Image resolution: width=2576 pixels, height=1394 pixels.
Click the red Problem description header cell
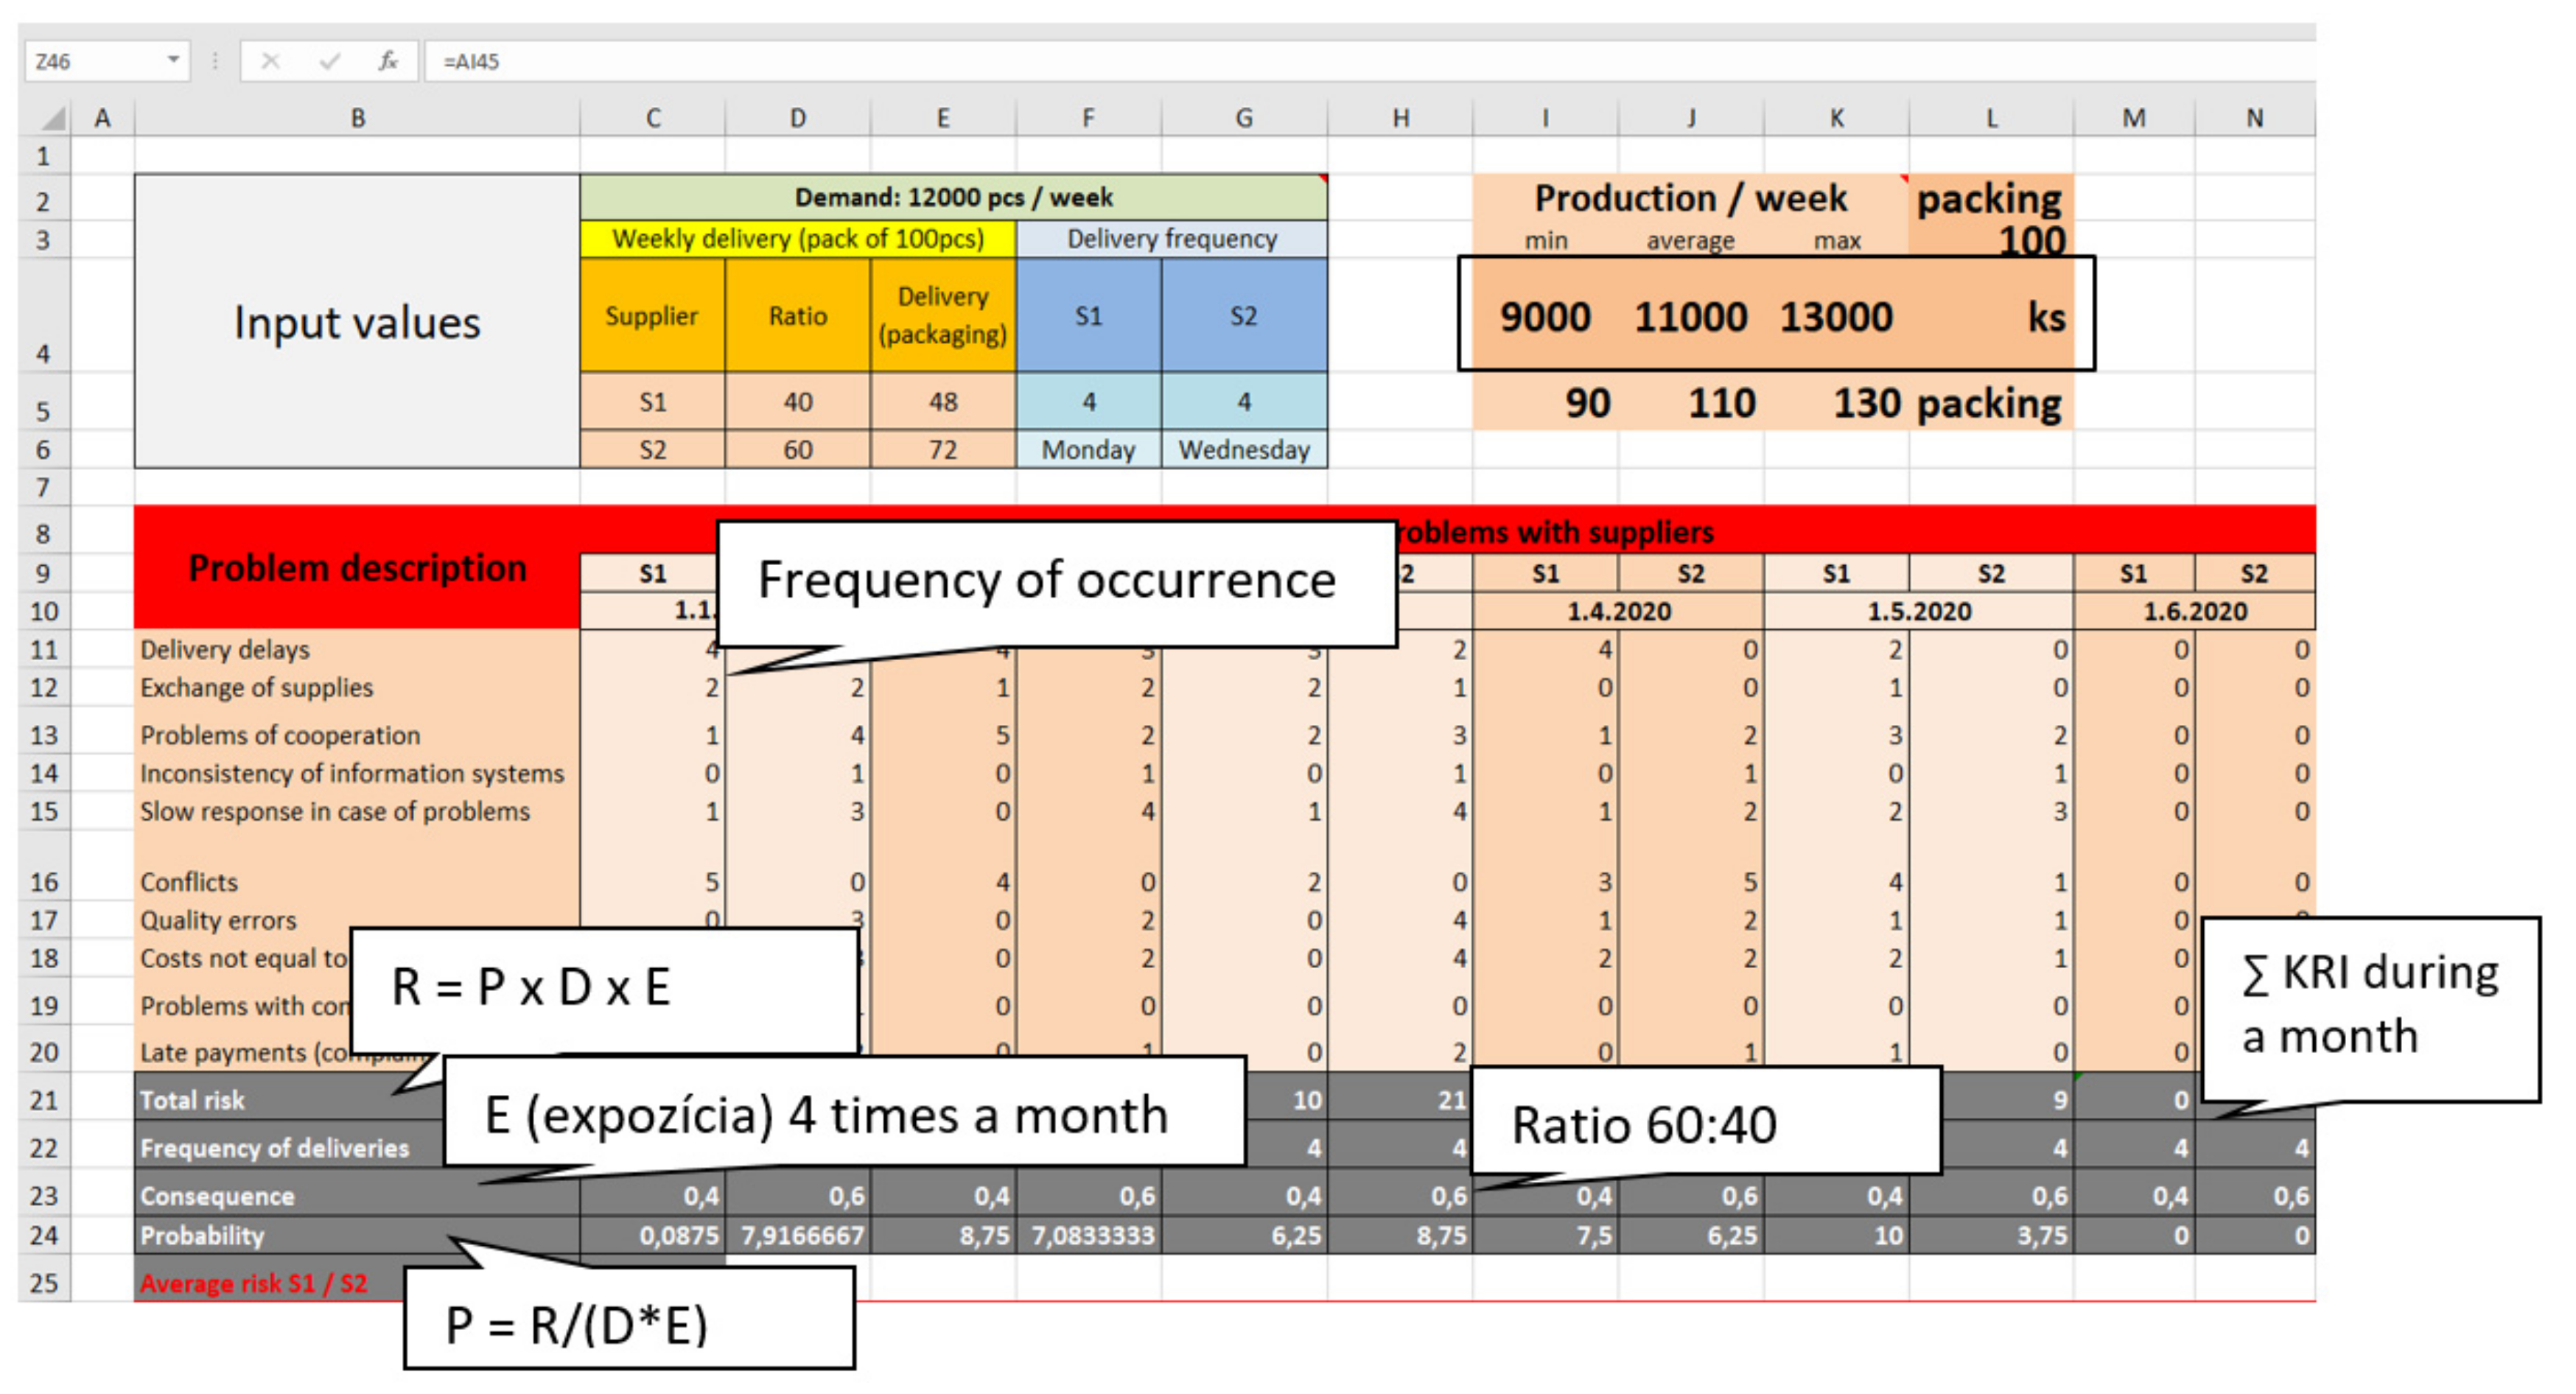(357, 568)
